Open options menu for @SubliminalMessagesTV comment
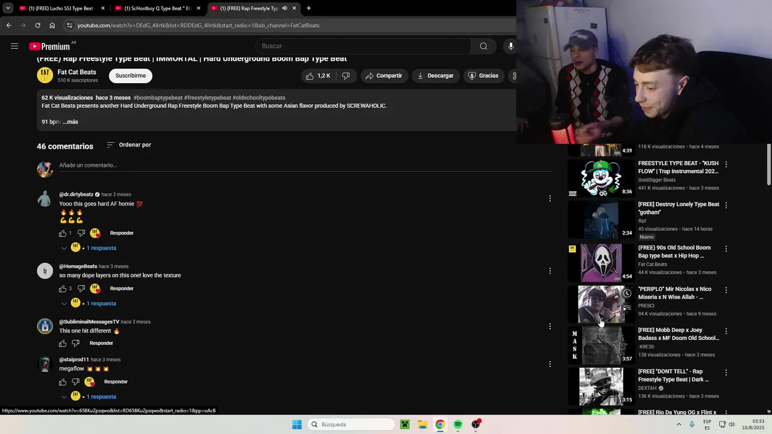 pos(549,327)
